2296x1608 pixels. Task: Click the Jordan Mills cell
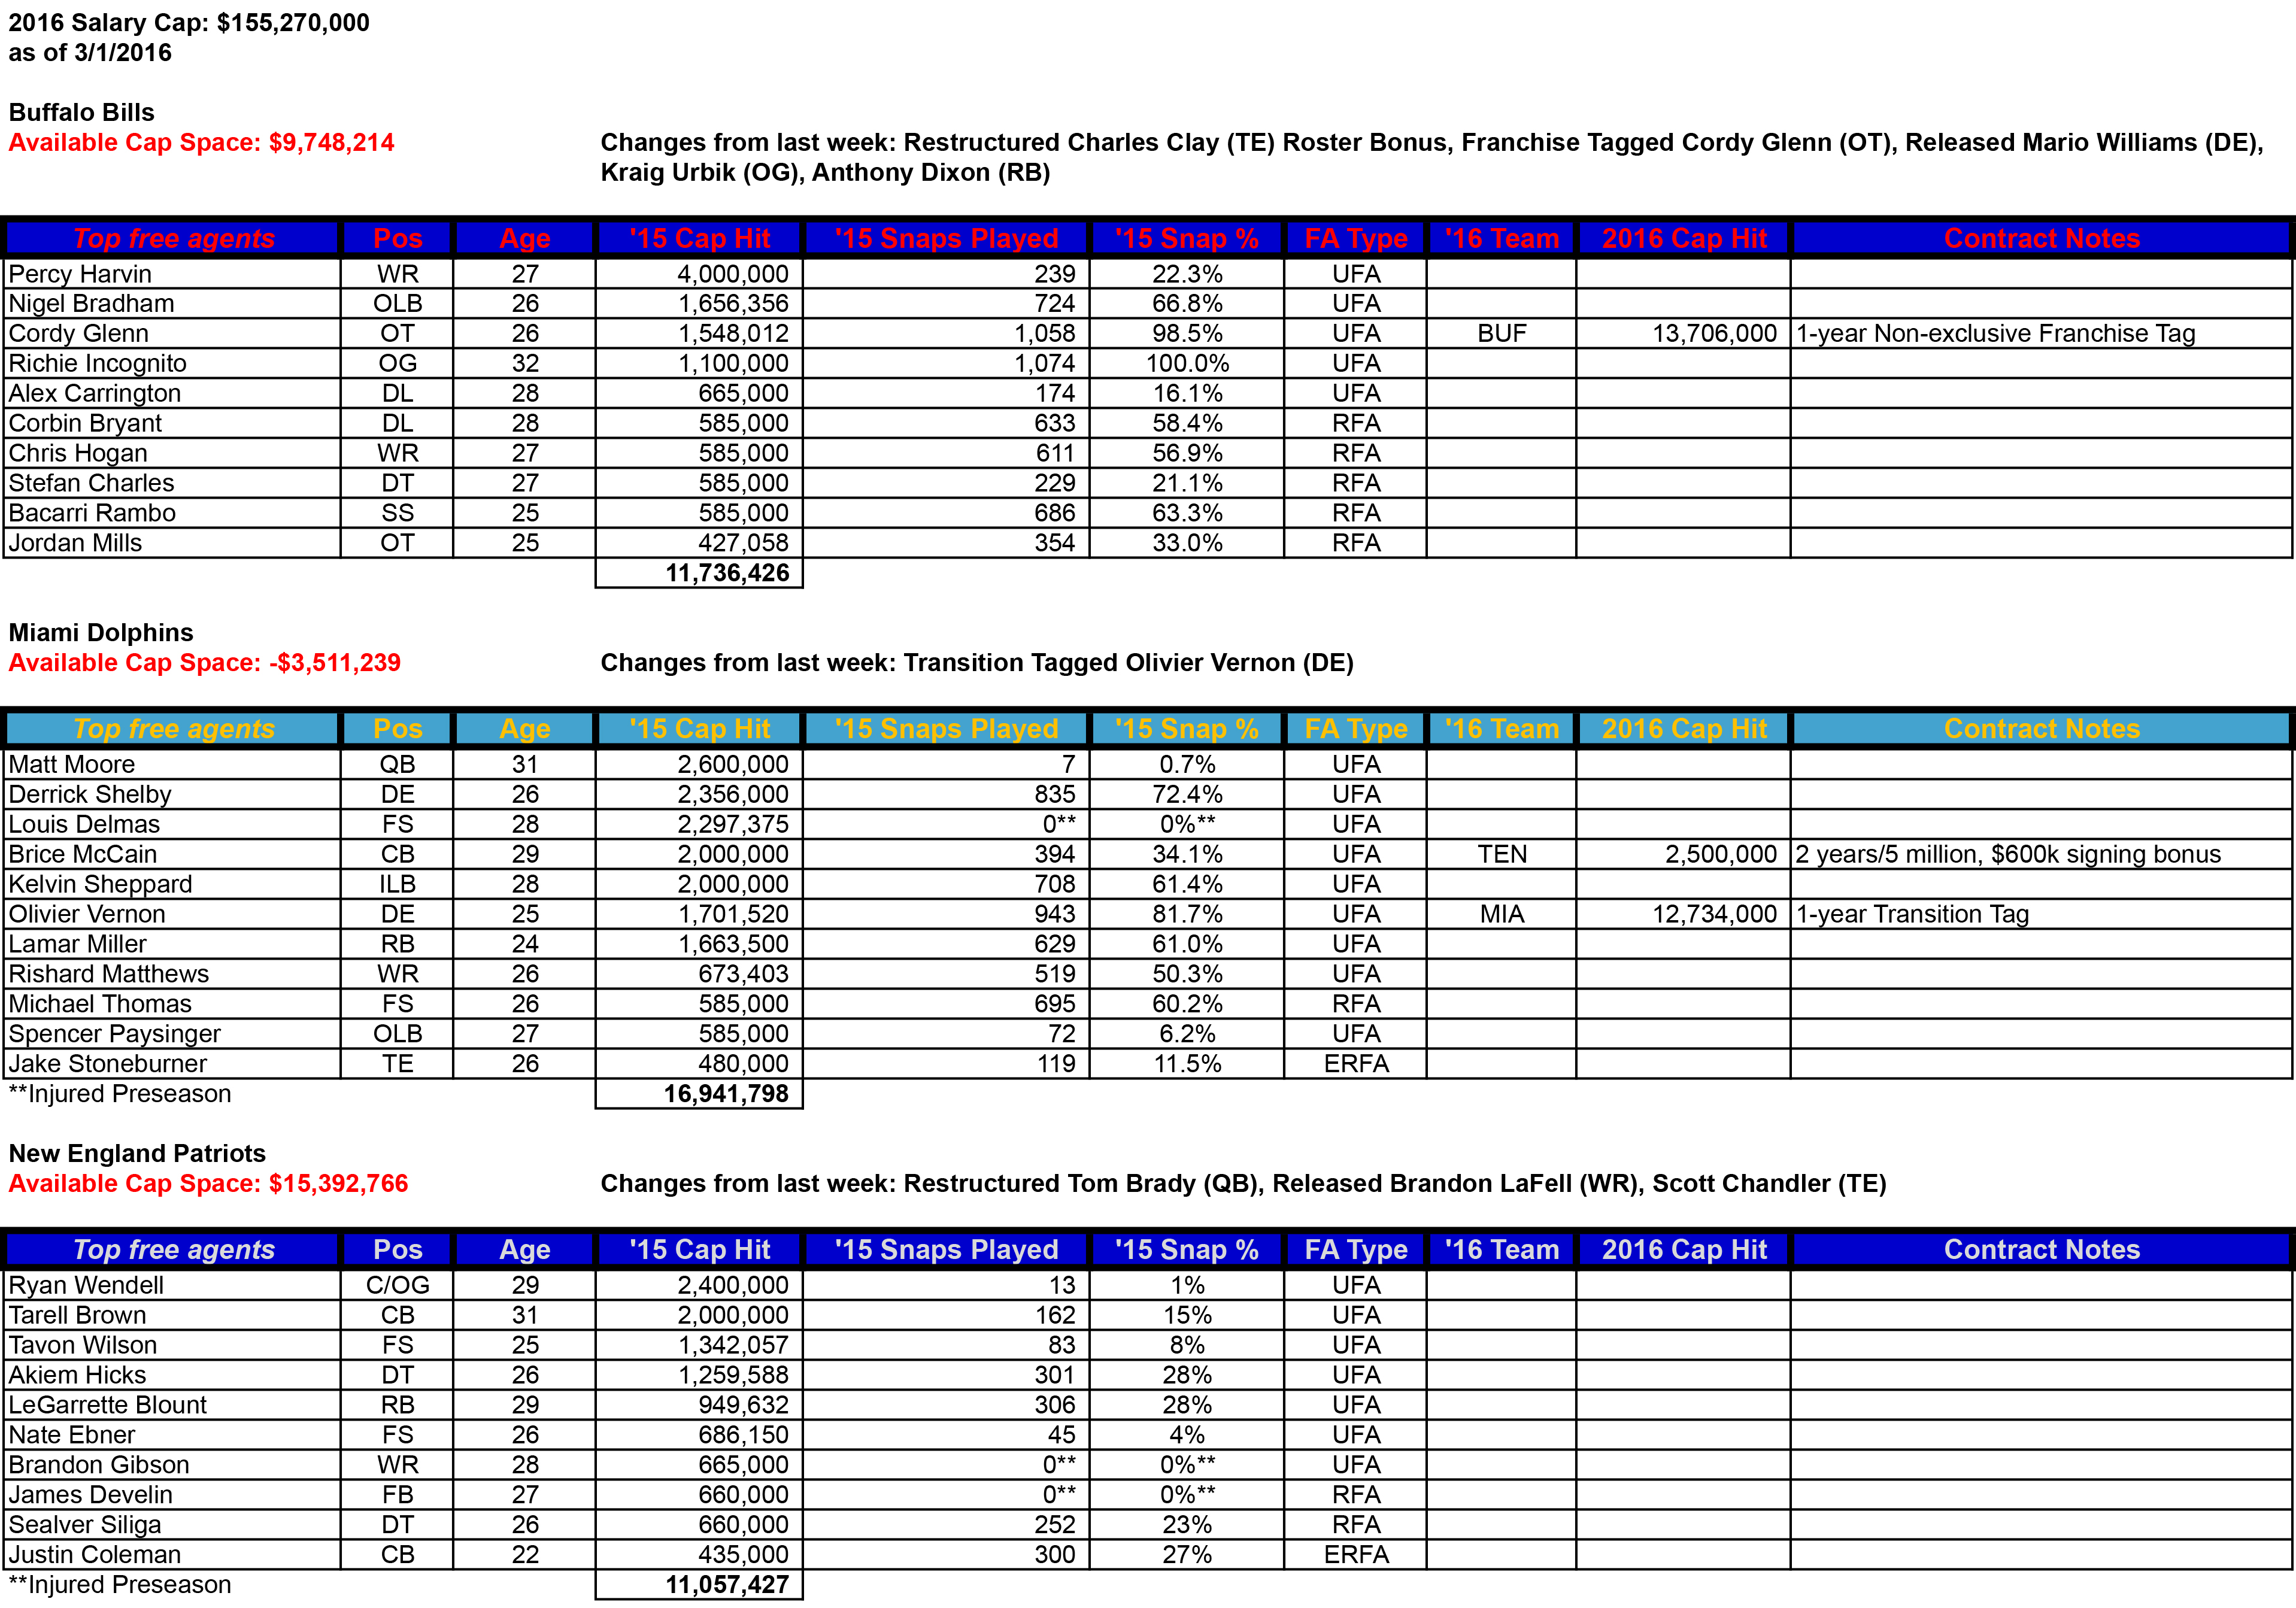coord(172,544)
